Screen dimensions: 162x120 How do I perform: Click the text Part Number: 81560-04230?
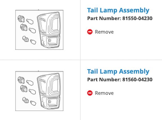pyautogui.click(x=120, y=80)
